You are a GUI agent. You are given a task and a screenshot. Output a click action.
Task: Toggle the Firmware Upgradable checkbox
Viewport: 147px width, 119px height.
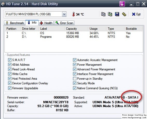point(10,88)
